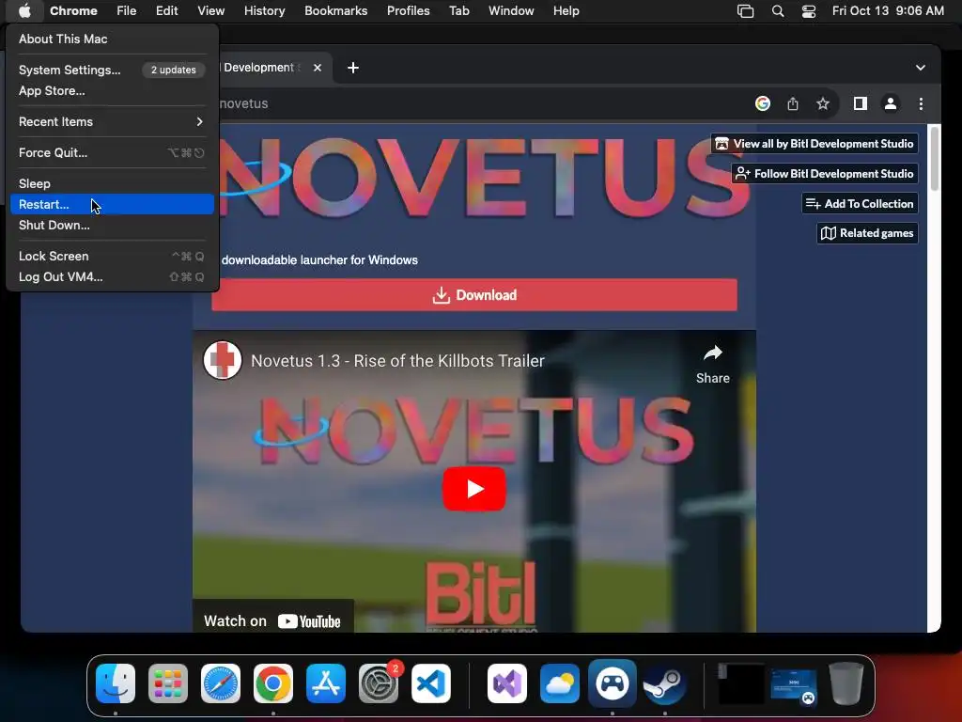Open the black window thumbnail in Dock
Screen dimensions: 962x722
point(740,683)
